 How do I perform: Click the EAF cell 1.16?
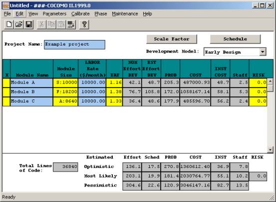coord(114,82)
